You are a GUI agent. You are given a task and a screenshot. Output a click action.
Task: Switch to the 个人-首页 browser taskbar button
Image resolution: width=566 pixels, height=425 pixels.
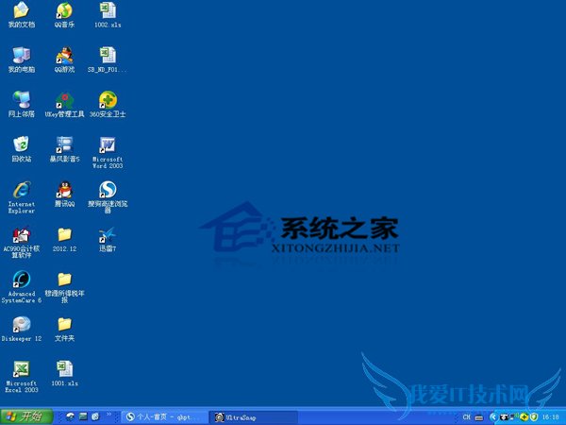164,417
